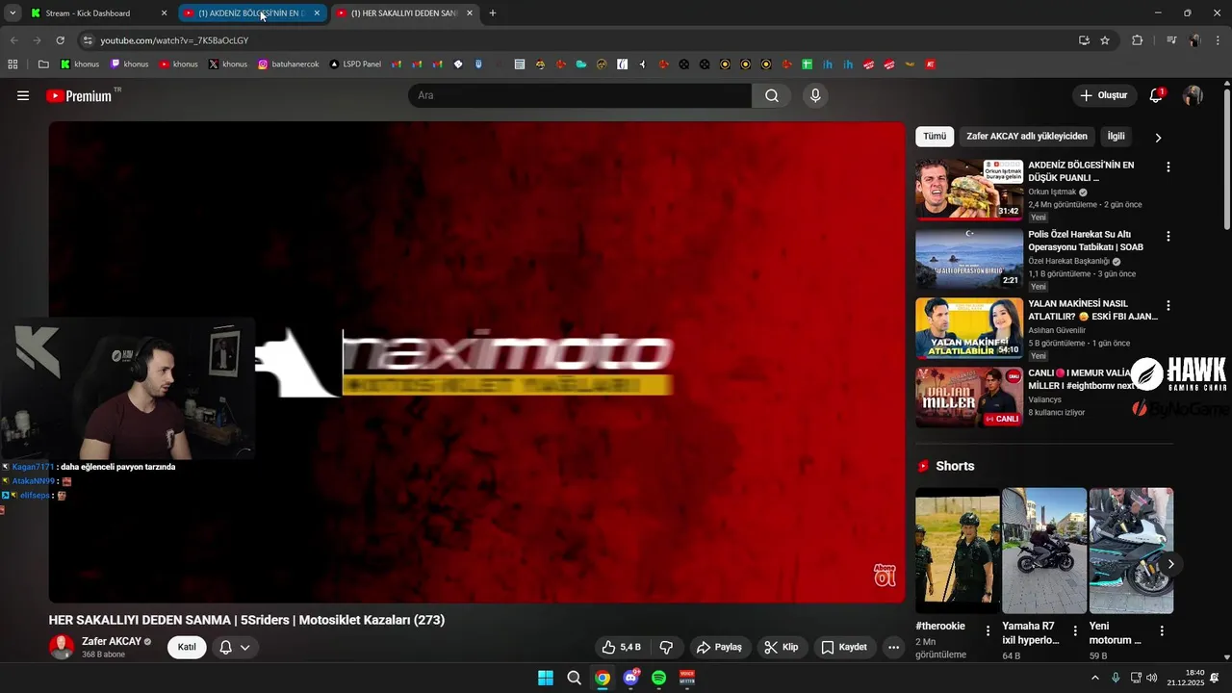Open Windows taskbar search
Screen dimensions: 1232x693
tap(574, 678)
